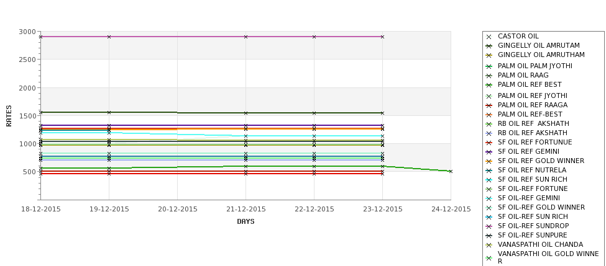The height and width of the screenshot is (266, 606).
Task: Select the GINGELLY OIL AMRUTAM legend label
Action: [539, 45]
